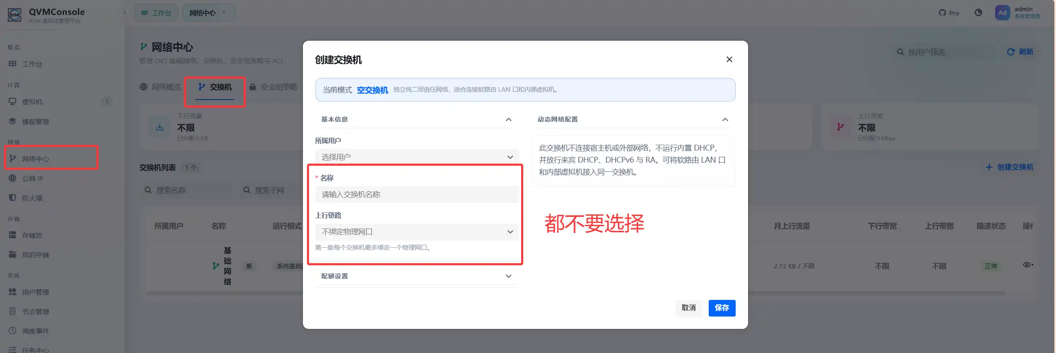The width and height of the screenshot is (1056, 353).
Task: Go to 模板管理 in the sidebar
Action: point(36,122)
